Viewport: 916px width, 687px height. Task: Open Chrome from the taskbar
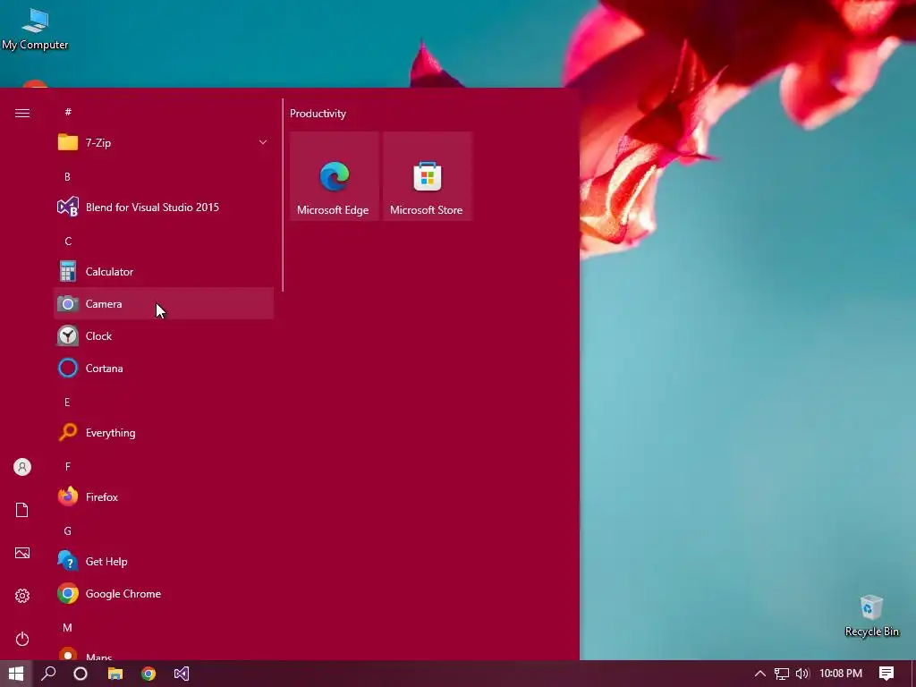pos(148,674)
